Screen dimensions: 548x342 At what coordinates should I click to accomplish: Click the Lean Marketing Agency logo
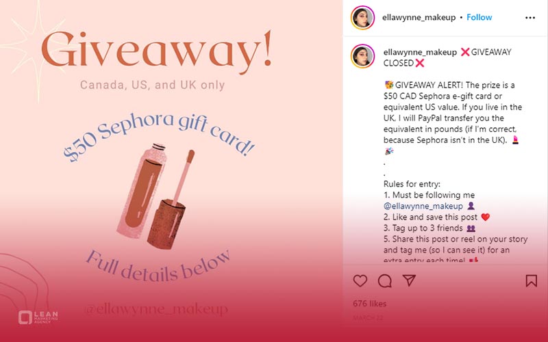[x=38, y=317]
